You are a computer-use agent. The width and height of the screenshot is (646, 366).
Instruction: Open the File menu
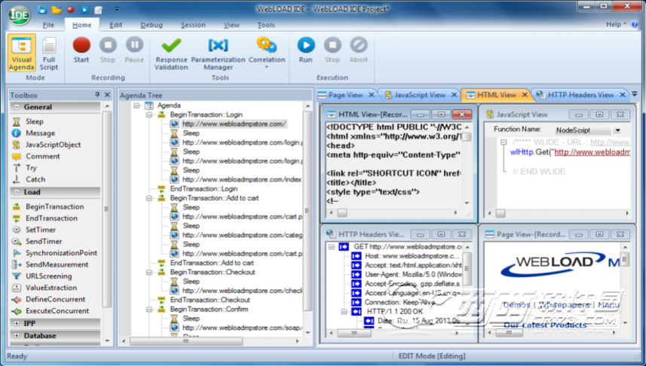coord(48,25)
